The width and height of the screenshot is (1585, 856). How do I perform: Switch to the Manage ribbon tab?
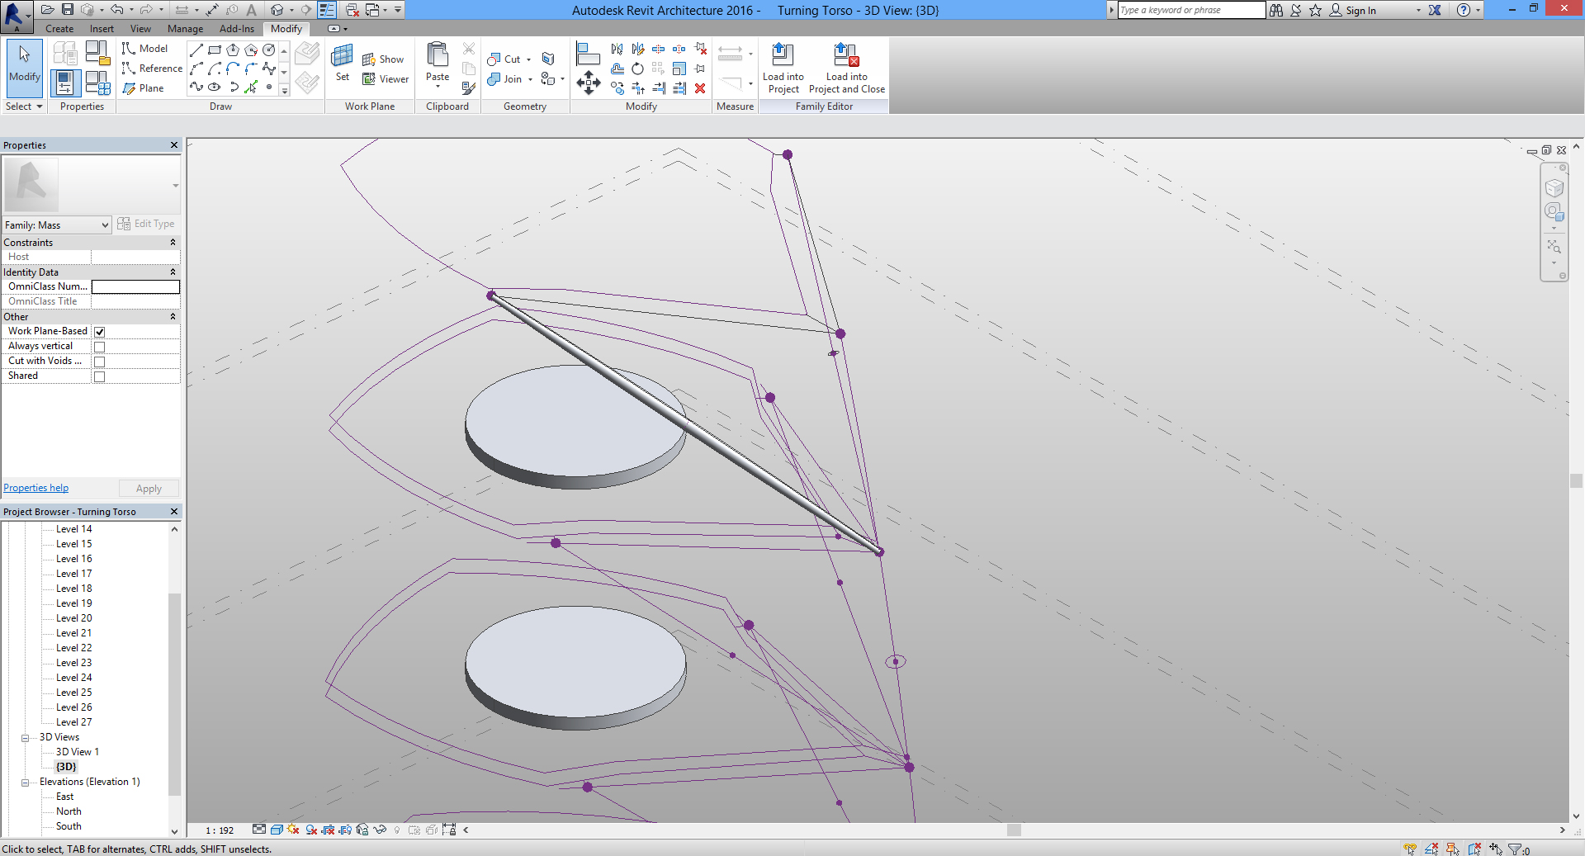[185, 29]
